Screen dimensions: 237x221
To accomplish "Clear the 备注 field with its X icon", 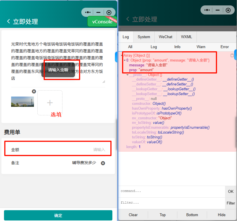I will (x=103, y=163).
